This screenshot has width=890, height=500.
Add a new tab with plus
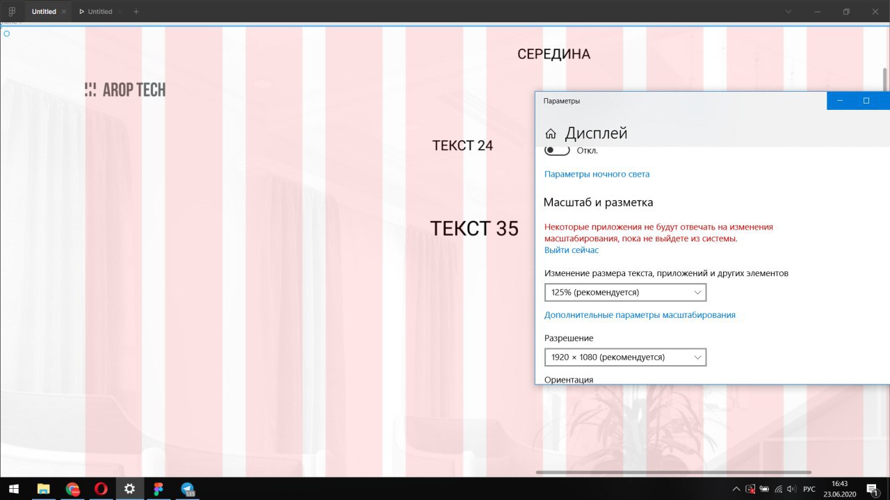[x=136, y=12]
